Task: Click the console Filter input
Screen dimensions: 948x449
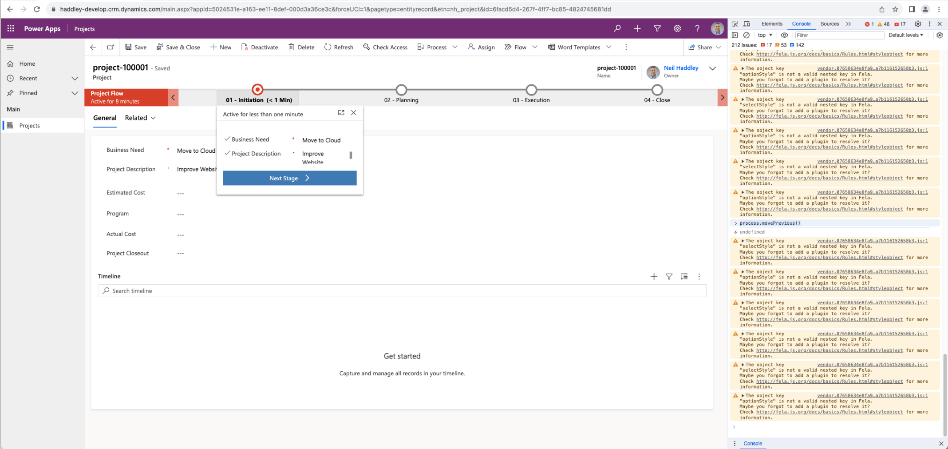Action: [839, 35]
